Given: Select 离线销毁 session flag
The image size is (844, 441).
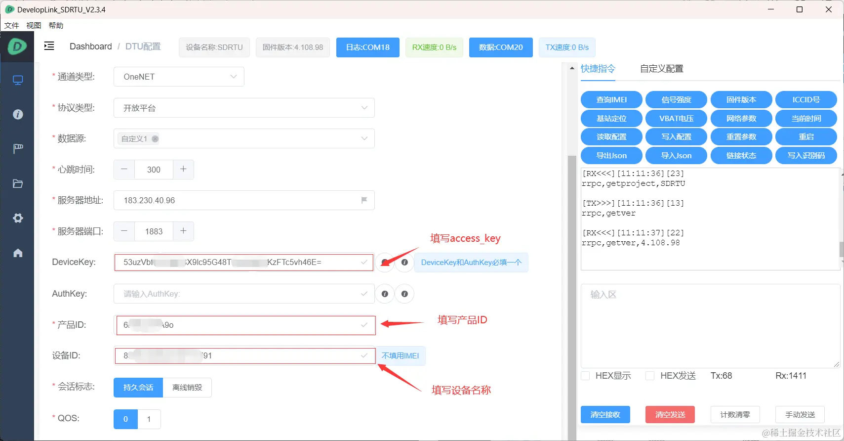Looking at the screenshot, I should 187,388.
